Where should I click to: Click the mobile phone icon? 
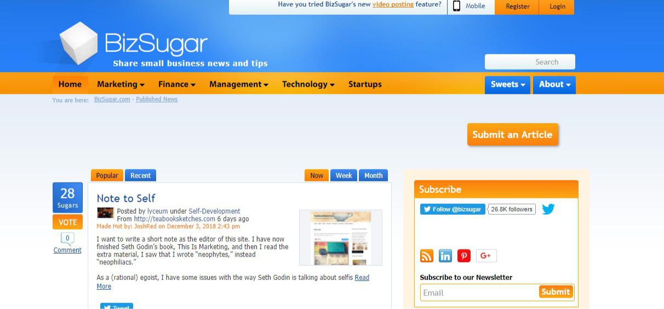point(456,6)
